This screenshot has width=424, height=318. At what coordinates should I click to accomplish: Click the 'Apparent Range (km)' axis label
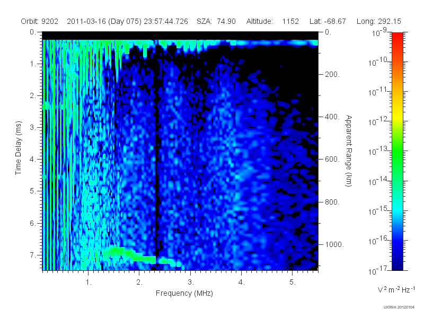click(x=349, y=151)
